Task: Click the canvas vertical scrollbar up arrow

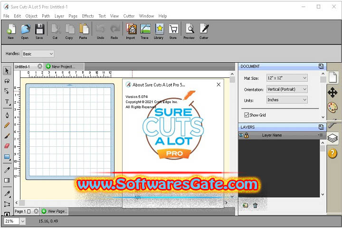Action: 232,74
